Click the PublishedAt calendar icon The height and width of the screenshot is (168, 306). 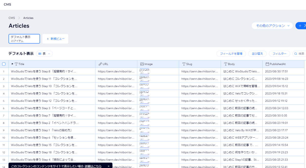coord(267,64)
